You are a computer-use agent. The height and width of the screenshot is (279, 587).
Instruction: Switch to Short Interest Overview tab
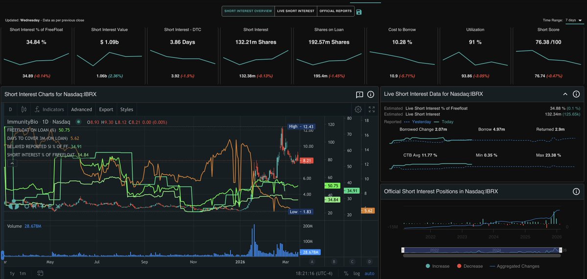(x=248, y=11)
